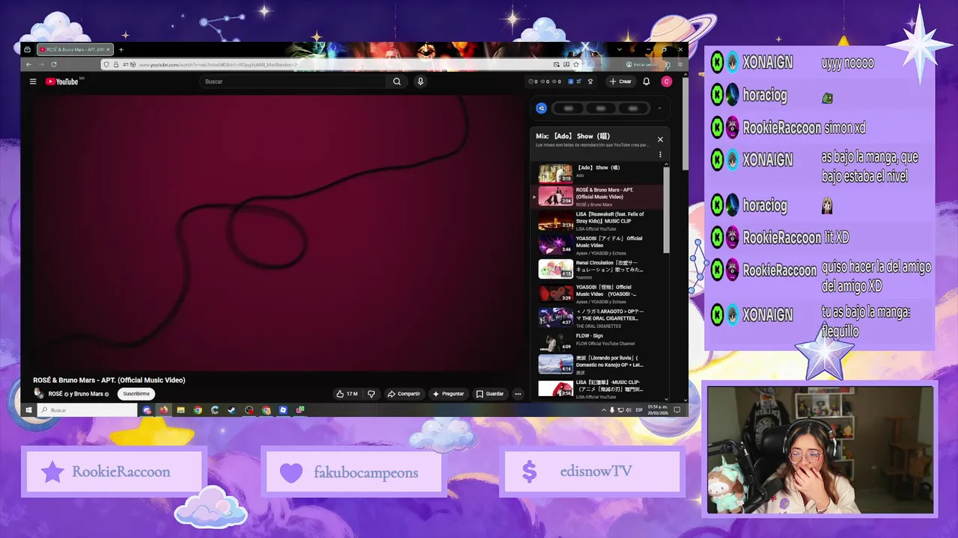This screenshot has height=538, width=958.
Task: Click the video player area
Action: [277, 233]
